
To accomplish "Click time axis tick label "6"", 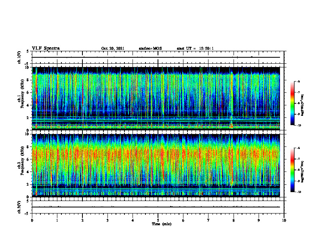I will pyautogui.click(x=183, y=220).
